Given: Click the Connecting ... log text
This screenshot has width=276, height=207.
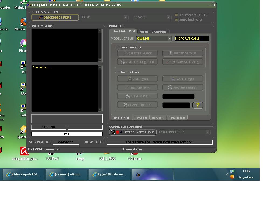Looking at the screenshot, I should pos(42,67).
